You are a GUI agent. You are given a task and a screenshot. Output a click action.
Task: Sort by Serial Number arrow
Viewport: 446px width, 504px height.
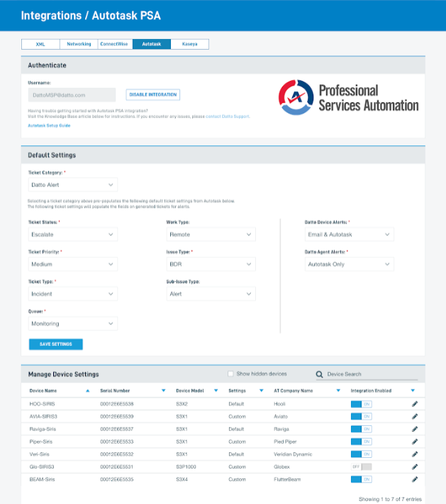(163, 391)
